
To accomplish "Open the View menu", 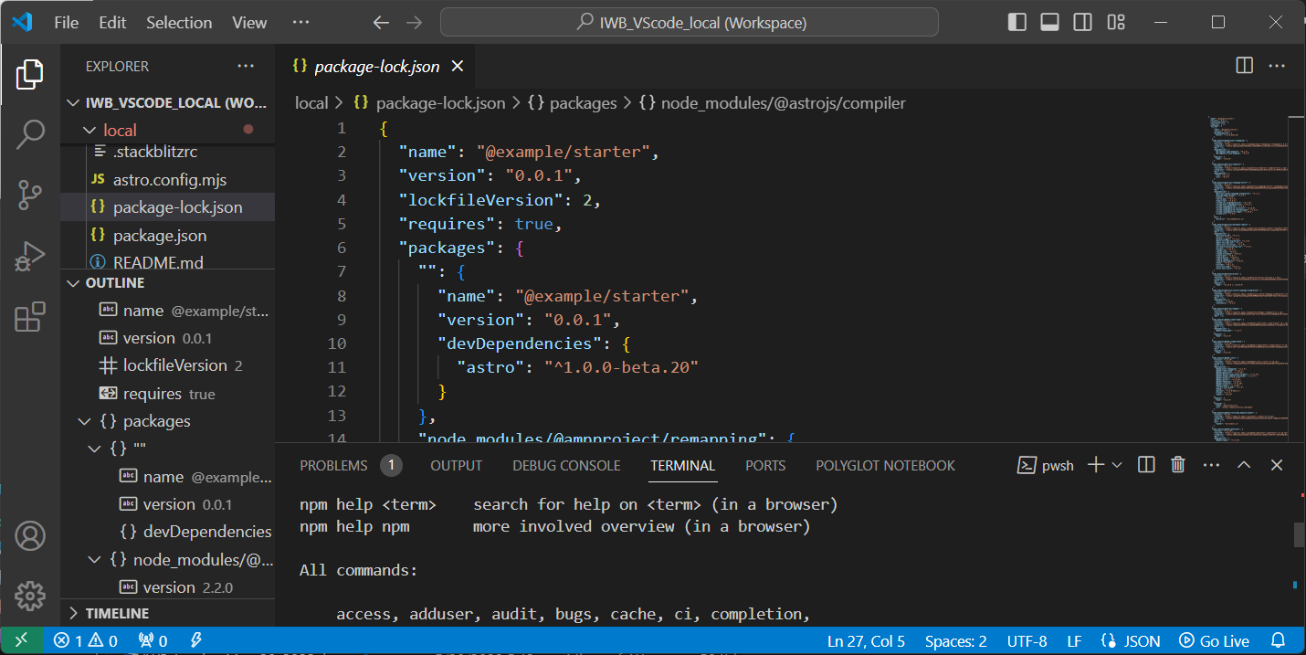I will (x=249, y=23).
